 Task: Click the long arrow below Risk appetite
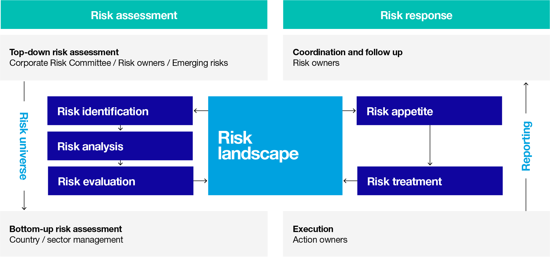pyautogui.click(x=430, y=145)
